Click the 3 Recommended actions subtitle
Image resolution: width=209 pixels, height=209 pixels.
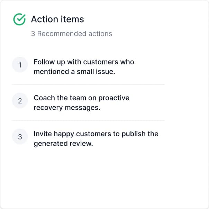click(x=72, y=34)
